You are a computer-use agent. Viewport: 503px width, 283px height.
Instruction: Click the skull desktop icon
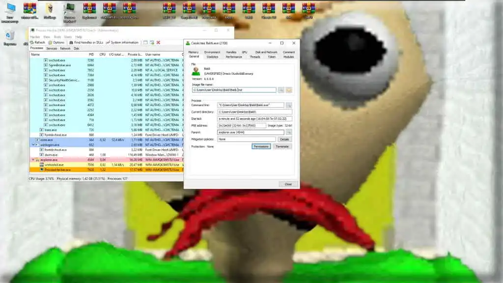[50, 12]
